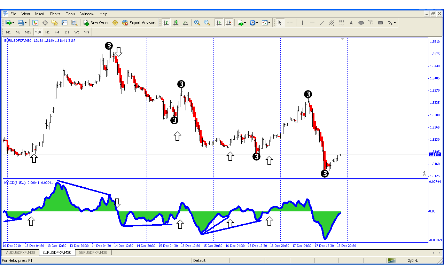
Task: Select the H4 timeframe button
Action: tap(57, 32)
